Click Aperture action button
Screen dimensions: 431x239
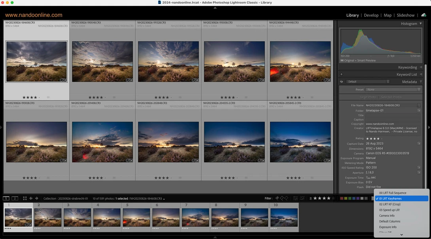point(419,172)
